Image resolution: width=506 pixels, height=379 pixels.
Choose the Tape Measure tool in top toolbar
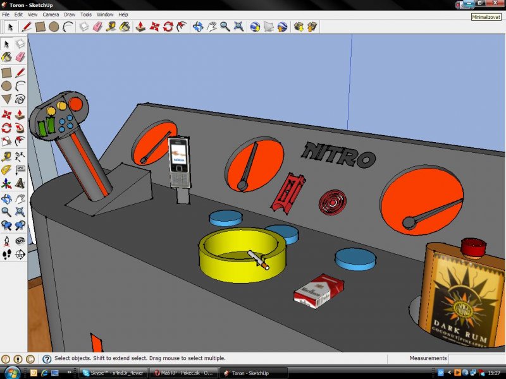[x=111, y=27]
